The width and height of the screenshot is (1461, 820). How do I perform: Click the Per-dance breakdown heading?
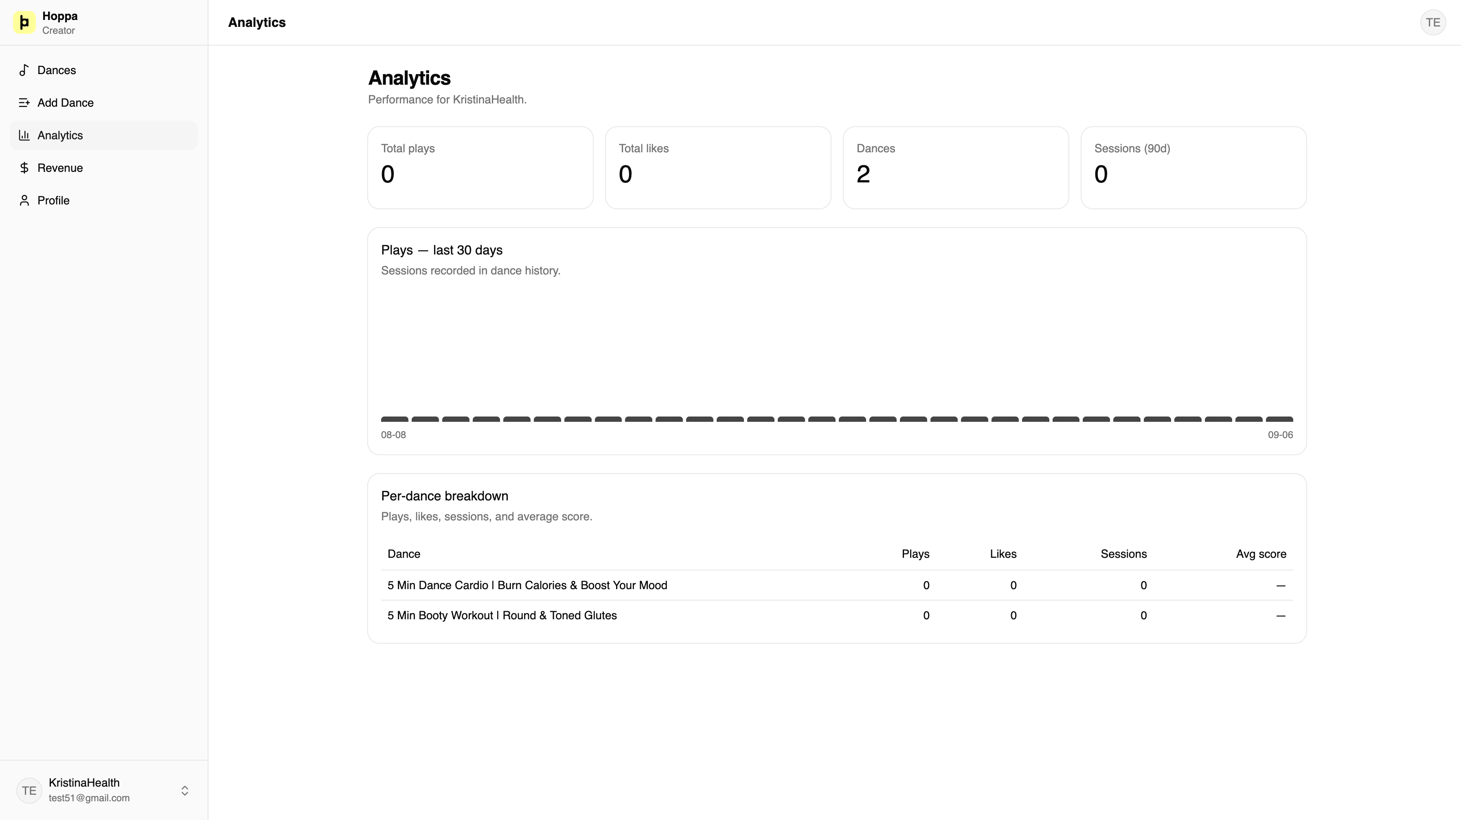point(445,496)
